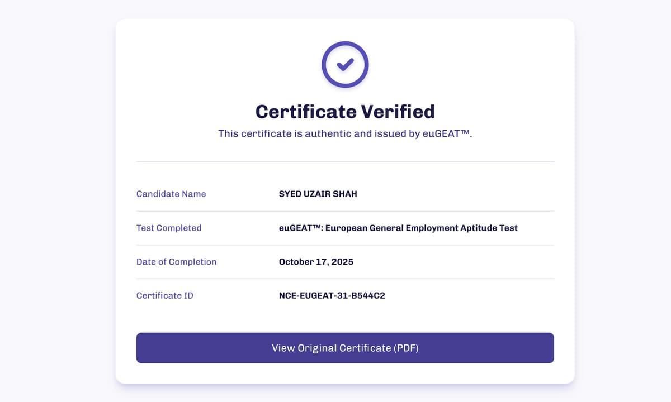Image resolution: width=671 pixels, height=402 pixels.
Task: Click the white certificate card background
Action: coord(345,318)
